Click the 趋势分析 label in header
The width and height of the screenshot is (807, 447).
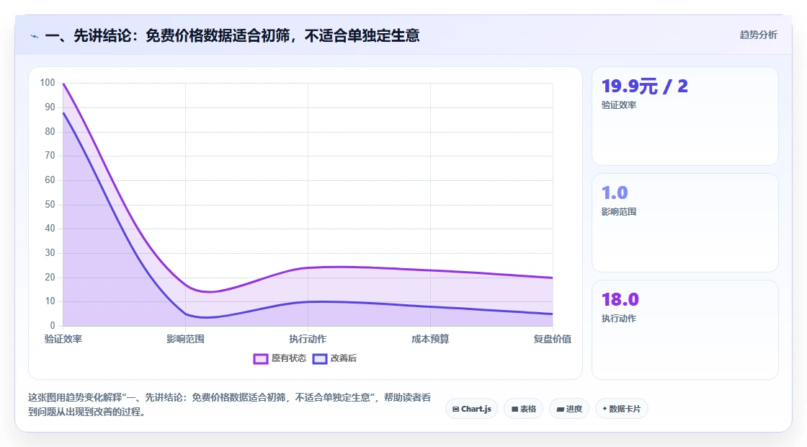coord(758,35)
